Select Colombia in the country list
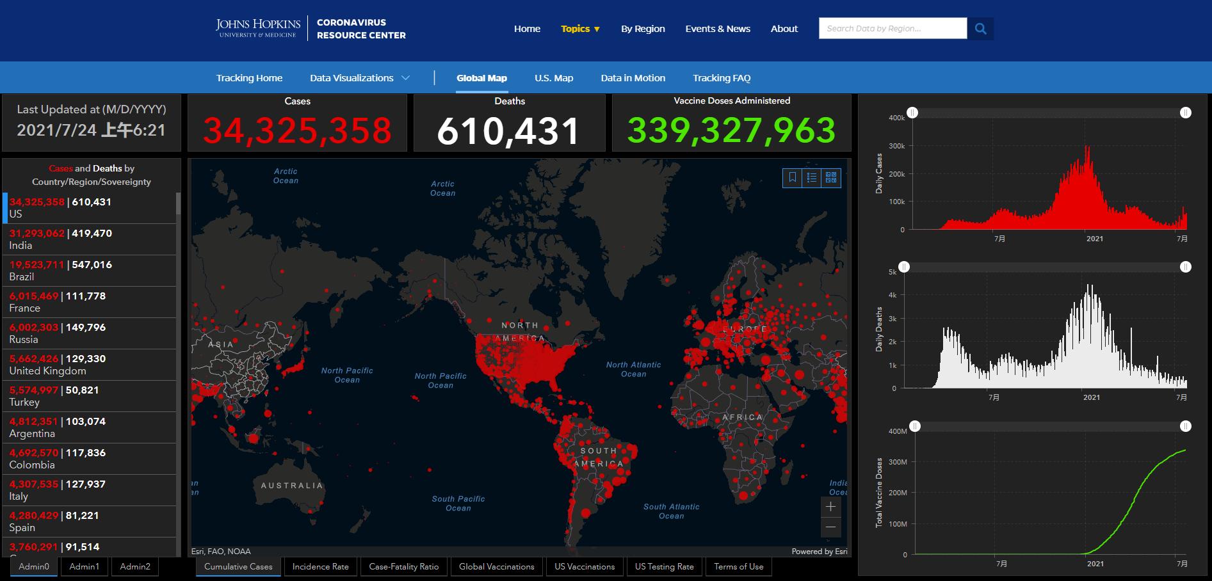The width and height of the screenshot is (1212, 581). (90, 459)
